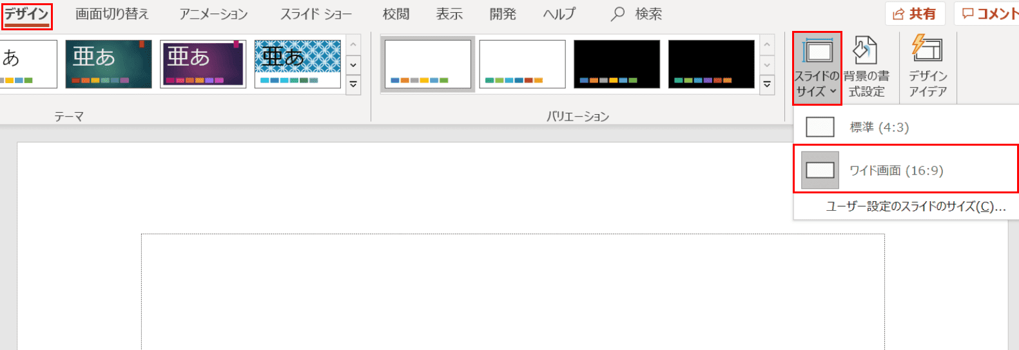1019x350 pixels.
Task: Select the second black variation thumbnail
Action: (711, 64)
